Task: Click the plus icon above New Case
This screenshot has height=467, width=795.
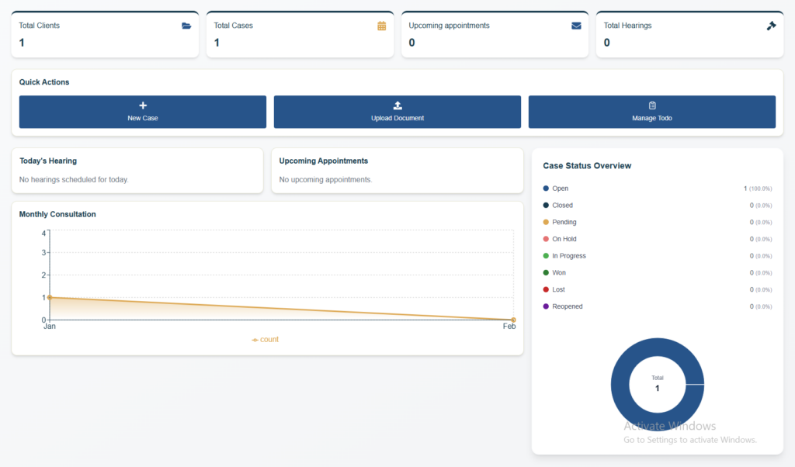Action: [x=143, y=106]
